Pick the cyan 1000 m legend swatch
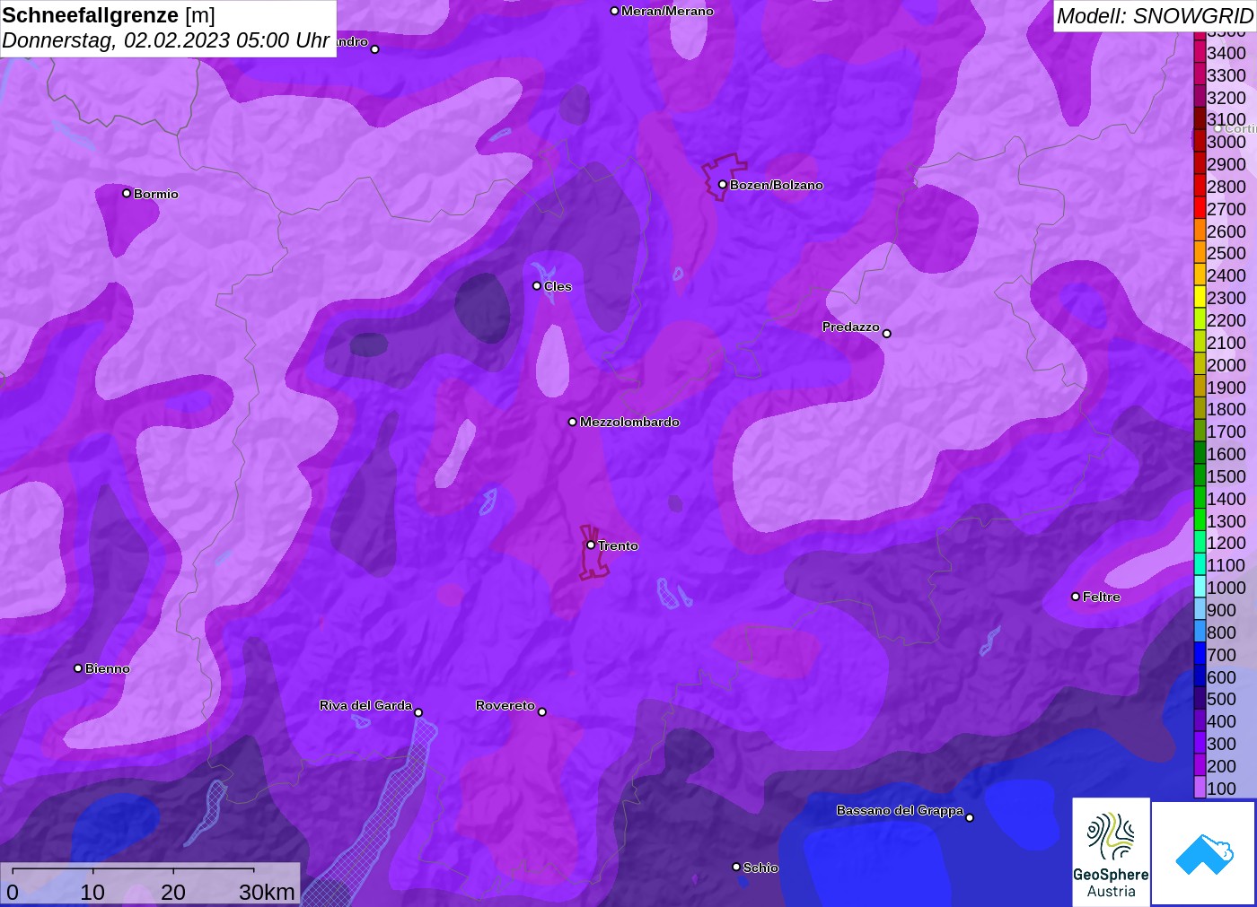 pyautogui.click(x=1200, y=588)
